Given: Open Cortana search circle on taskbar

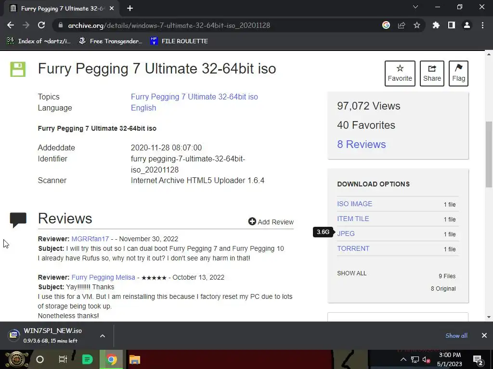Looking at the screenshot, I should (x=40, y=359).
